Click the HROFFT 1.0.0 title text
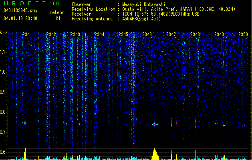This screenshot has width=252, height=160. (x=31, y=3)
